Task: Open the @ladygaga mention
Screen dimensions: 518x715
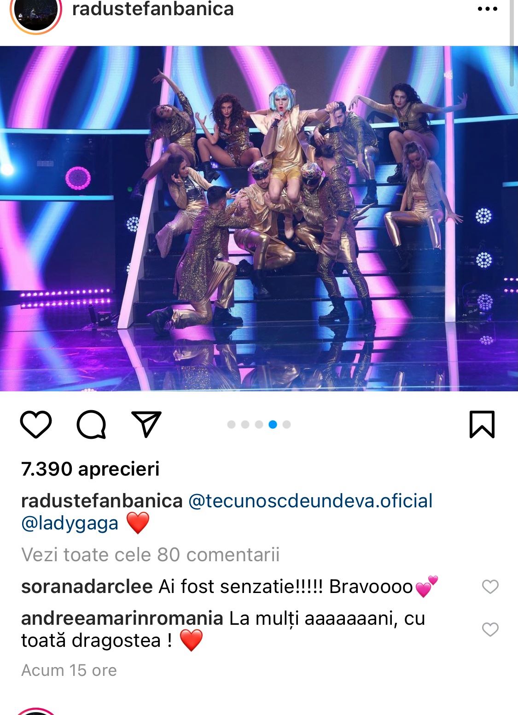Action: point(70,523)
